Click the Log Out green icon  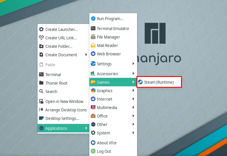coord(93,151)
